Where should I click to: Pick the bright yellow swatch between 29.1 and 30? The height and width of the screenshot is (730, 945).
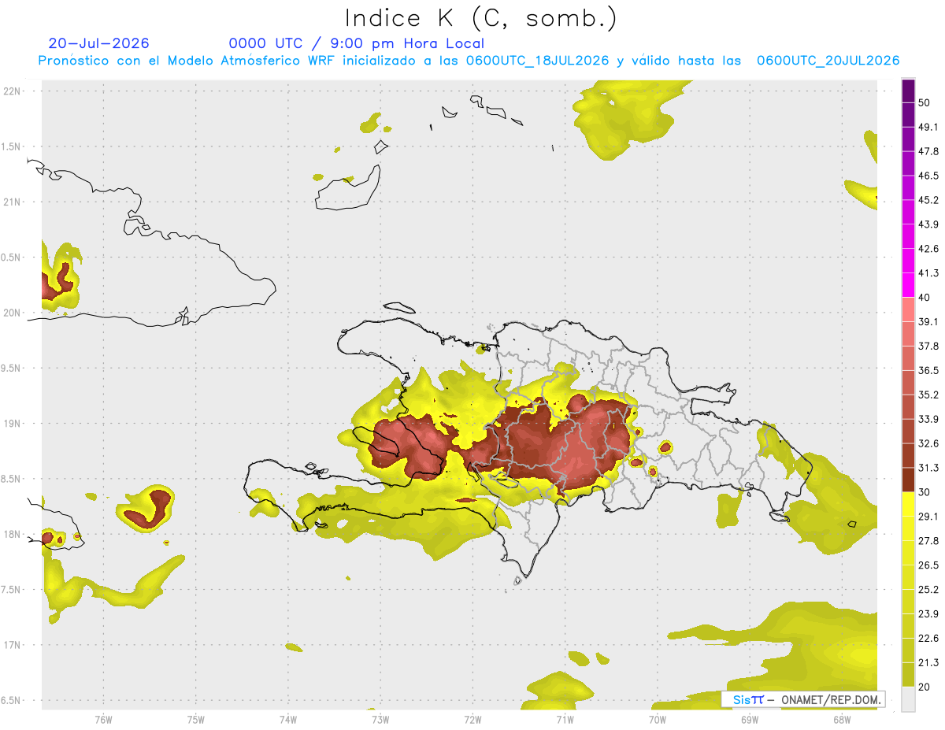(x=908, y=504)
